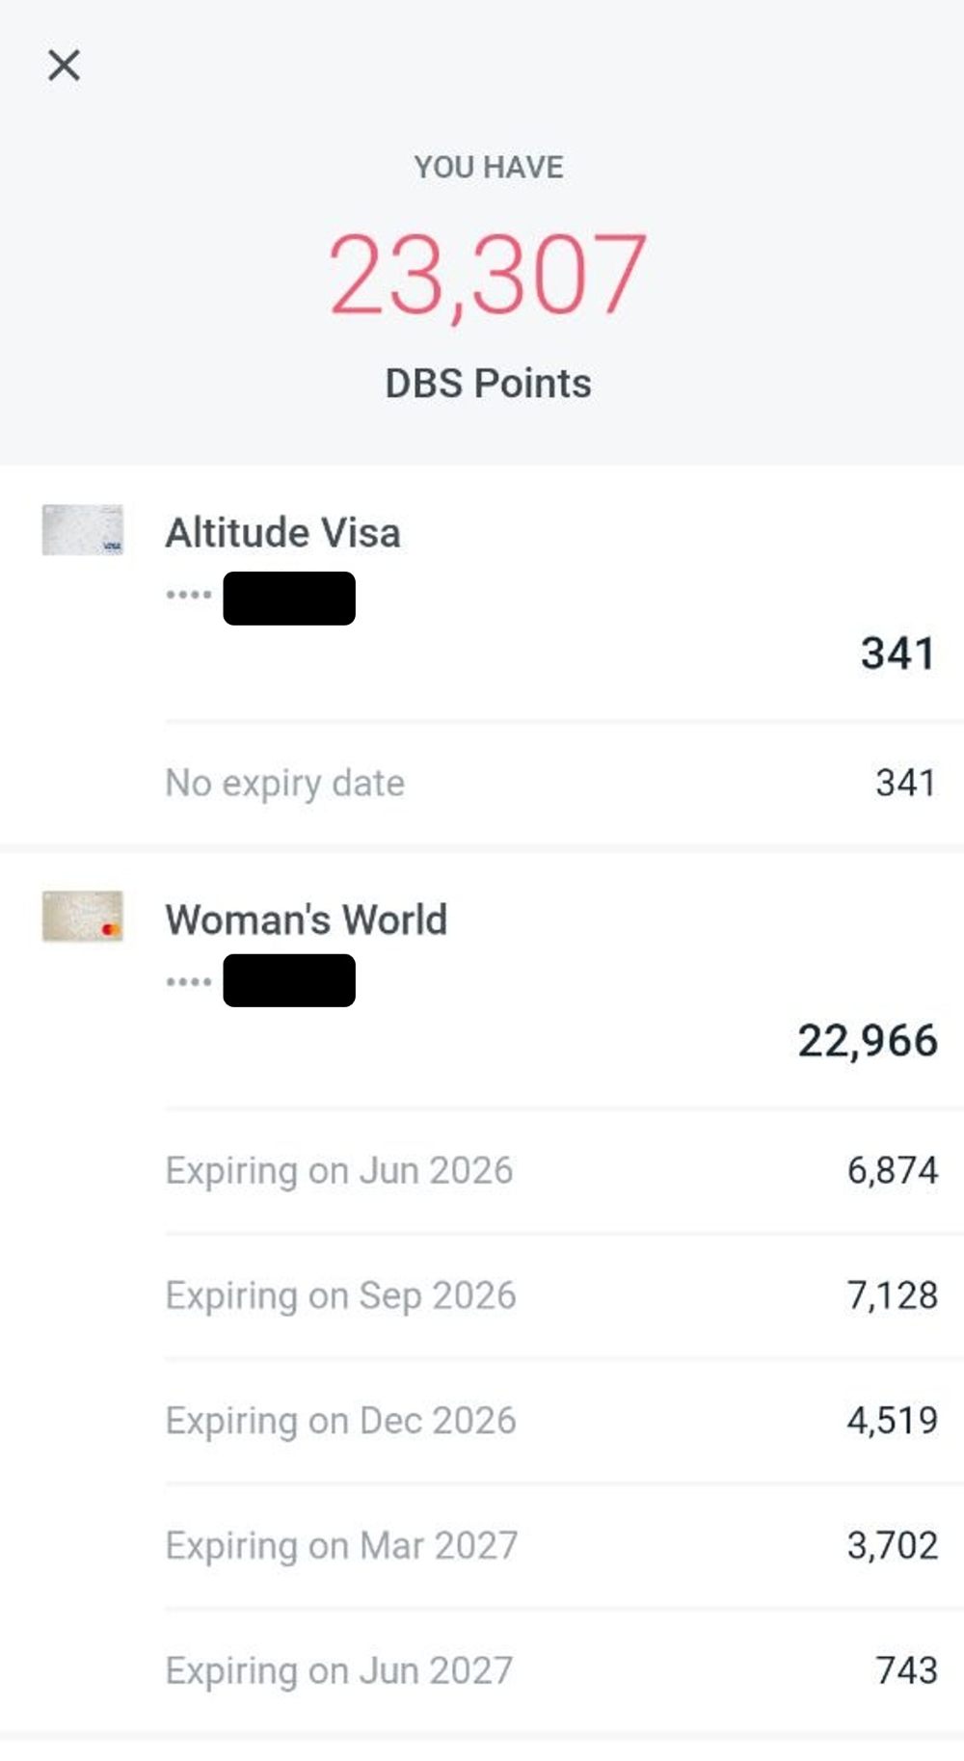Select the Woman's World card name
This screenshot has width=964, height=1761.
(x=306, y=920)
